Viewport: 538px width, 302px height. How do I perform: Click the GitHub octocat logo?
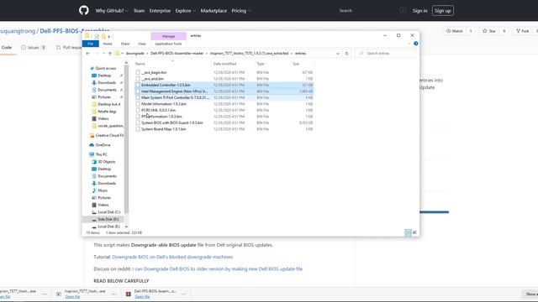[84, 10]
